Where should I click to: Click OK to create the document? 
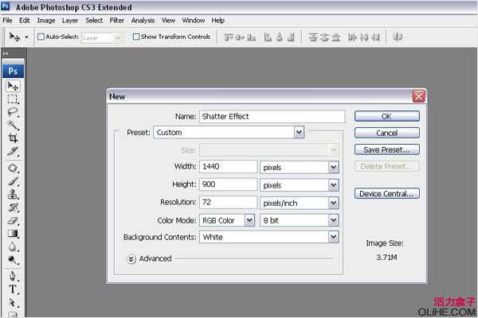coord(386,116)
